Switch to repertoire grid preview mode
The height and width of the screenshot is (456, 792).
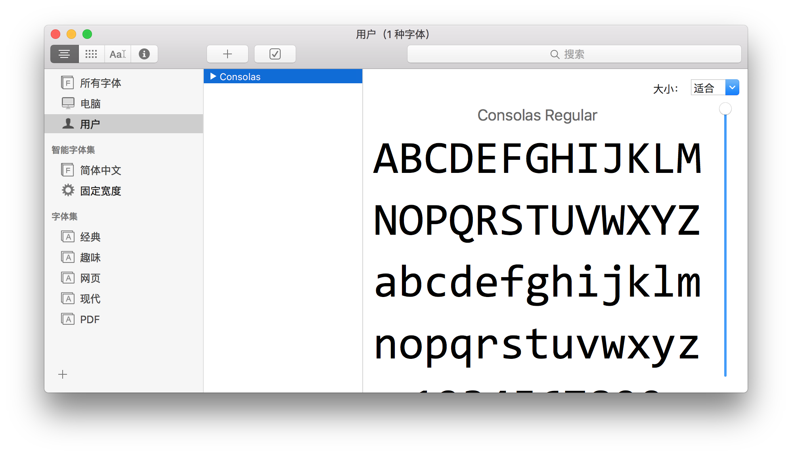click(92, 54)
